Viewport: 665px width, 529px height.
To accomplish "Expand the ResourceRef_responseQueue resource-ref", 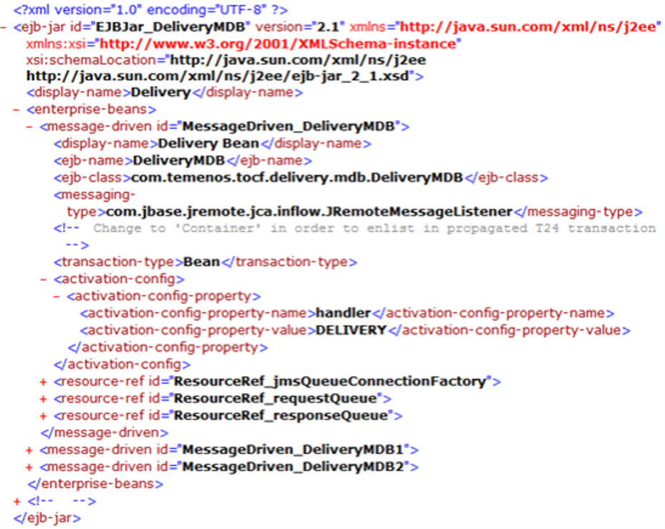I will (44, 415).
